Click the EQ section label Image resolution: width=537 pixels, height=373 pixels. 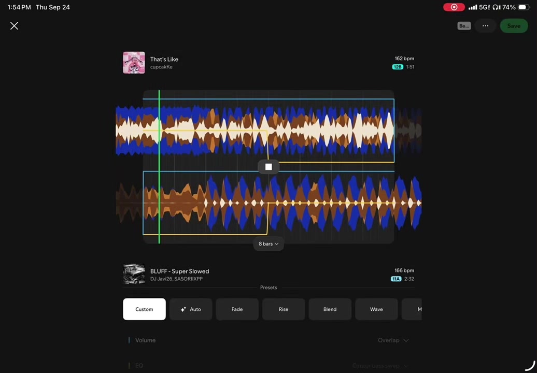[139, 366]
